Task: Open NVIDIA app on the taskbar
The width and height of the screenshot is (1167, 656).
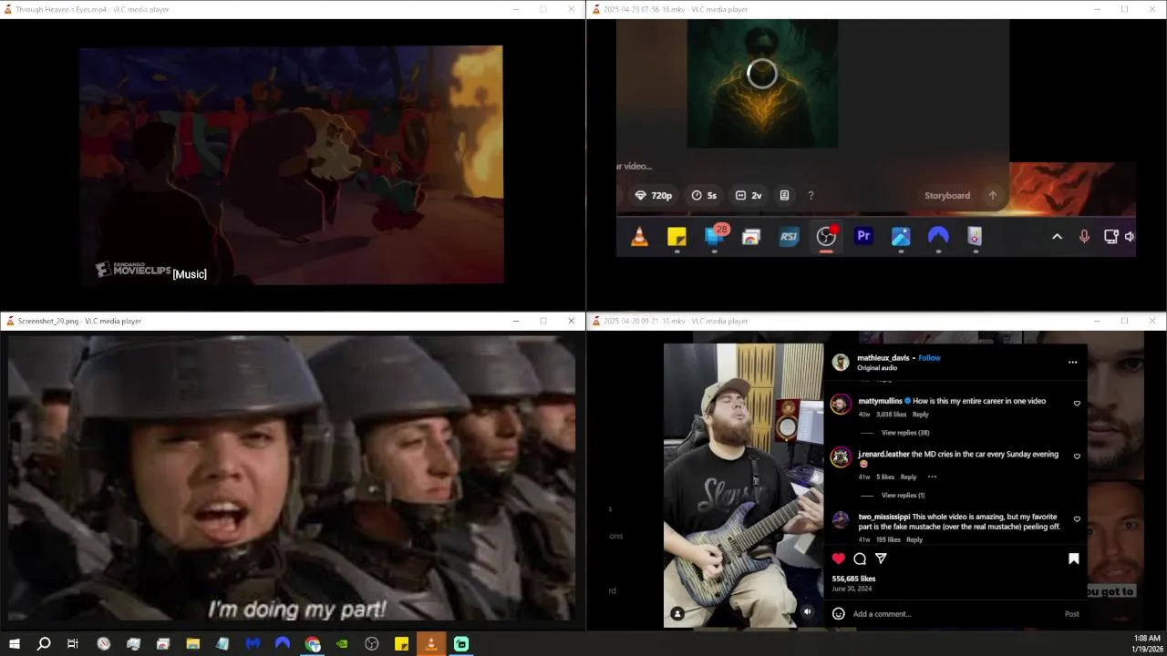Action: (x=342, y=644)
